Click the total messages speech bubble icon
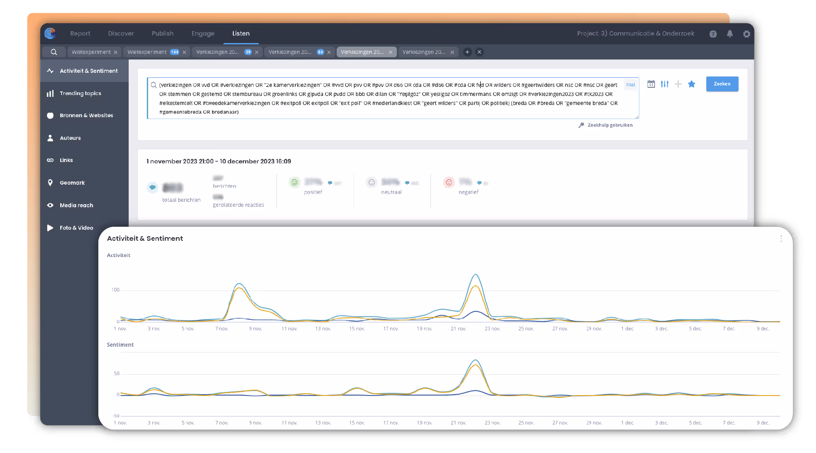 click(153, 187)
